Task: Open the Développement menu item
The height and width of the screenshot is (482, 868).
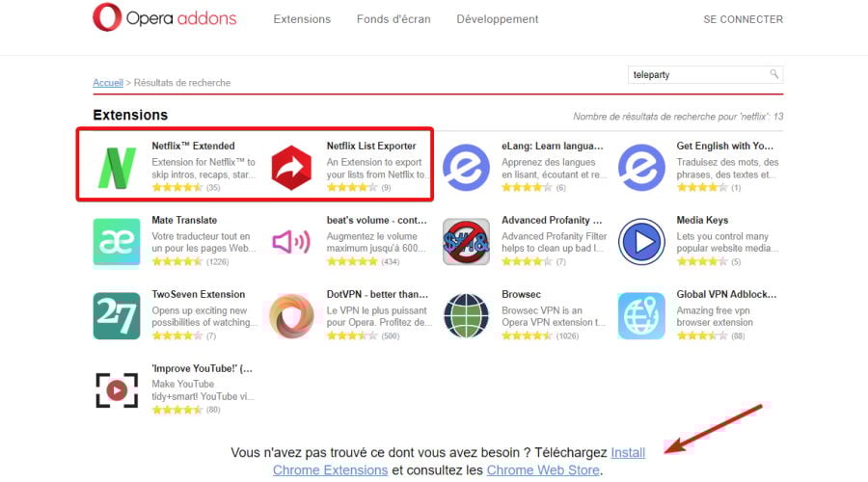Action: click(x=497, y=19)
